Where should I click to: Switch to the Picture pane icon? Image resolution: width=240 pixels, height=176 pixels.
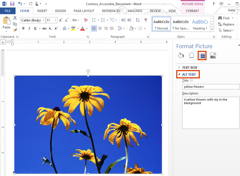click(213, 55)
